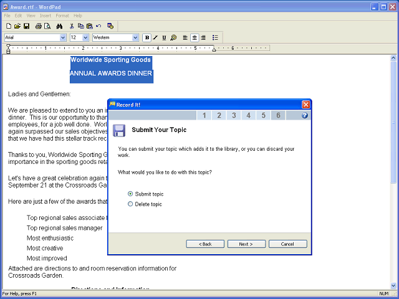Expand the Western script dropdown
The width and height of the screenshot is (399, 299).
[135, 37]
